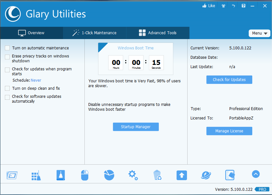Open the disk space analyzer pie icon
The height and width of the screenshot is (195, 272).
[x=109, y=175]
